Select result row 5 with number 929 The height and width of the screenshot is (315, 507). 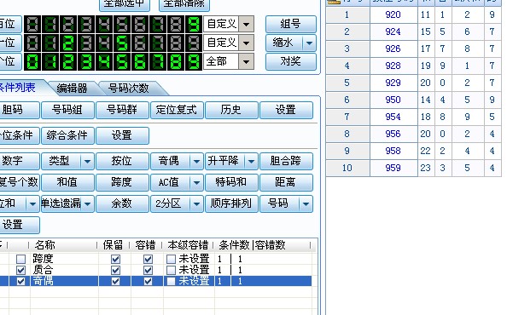[x=414, y=83]
